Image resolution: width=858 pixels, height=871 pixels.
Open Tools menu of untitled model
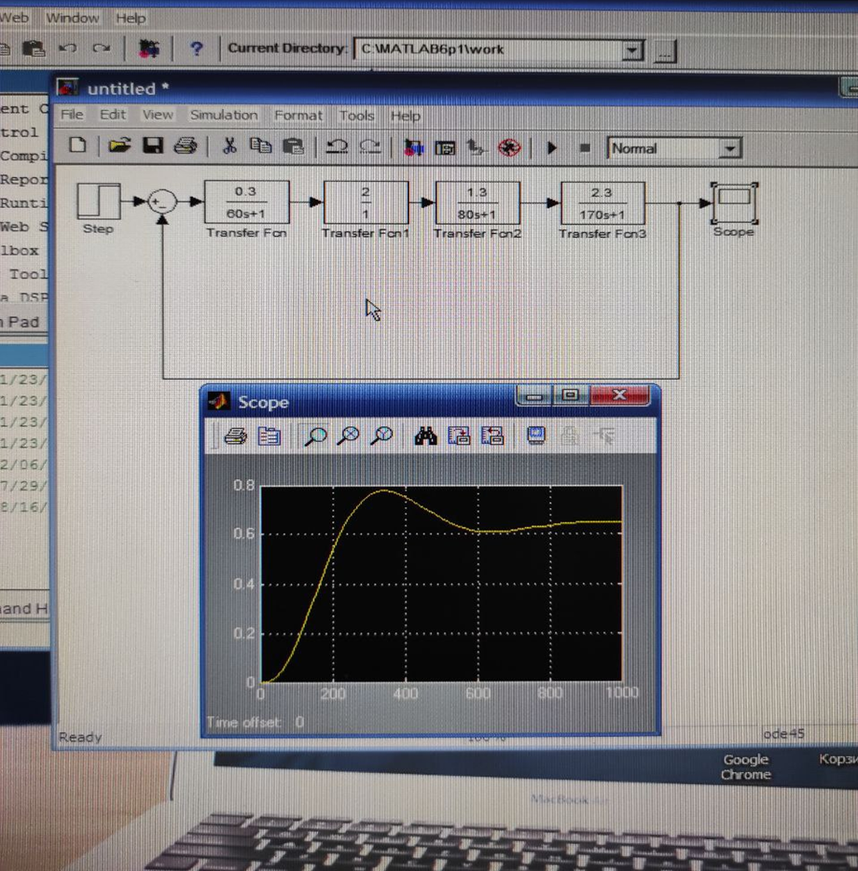357,116
